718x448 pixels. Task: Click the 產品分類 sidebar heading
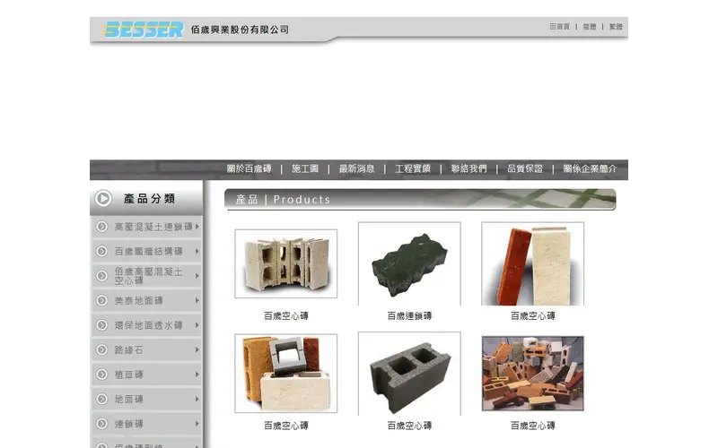click(x=149, y=198)
